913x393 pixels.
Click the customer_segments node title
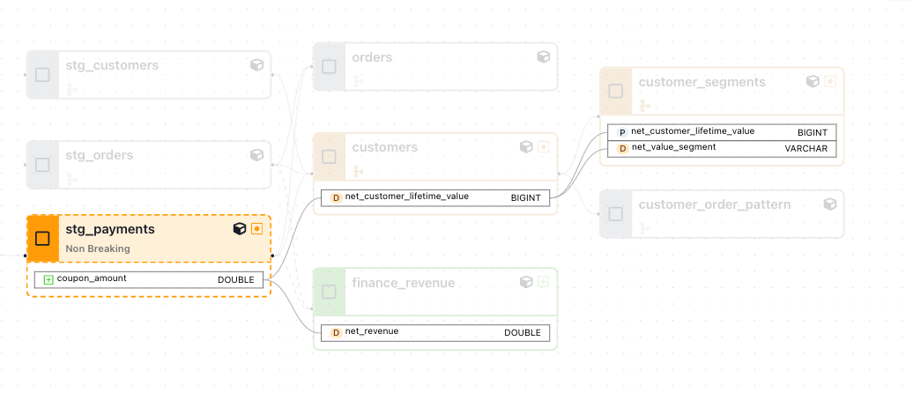(x=702, y=82)
